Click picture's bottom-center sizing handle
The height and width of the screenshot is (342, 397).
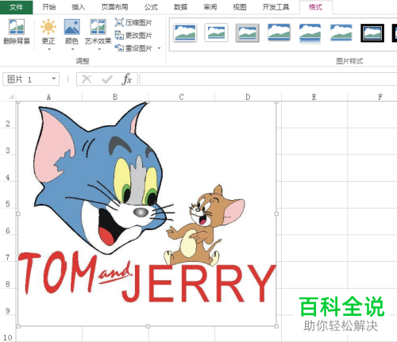pyautogui.click(x=148, y=326)
